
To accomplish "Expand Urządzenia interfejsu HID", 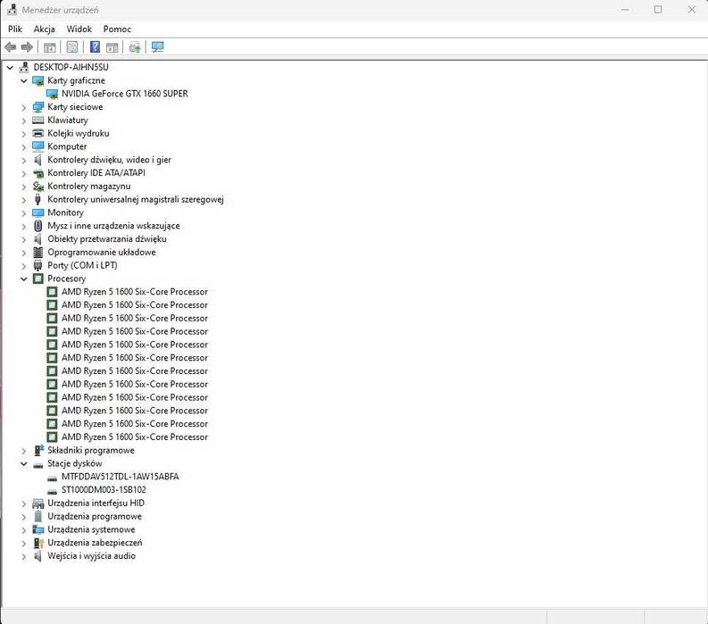I will 24,503.
